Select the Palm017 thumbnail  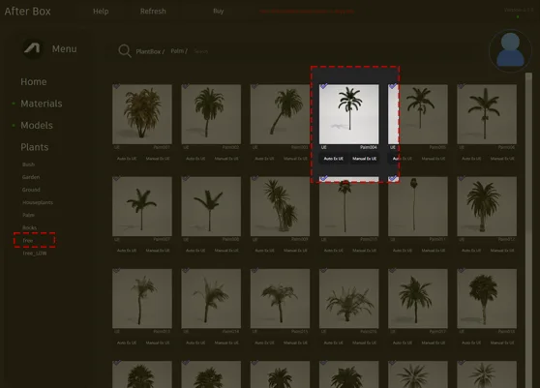coord(418,298)
